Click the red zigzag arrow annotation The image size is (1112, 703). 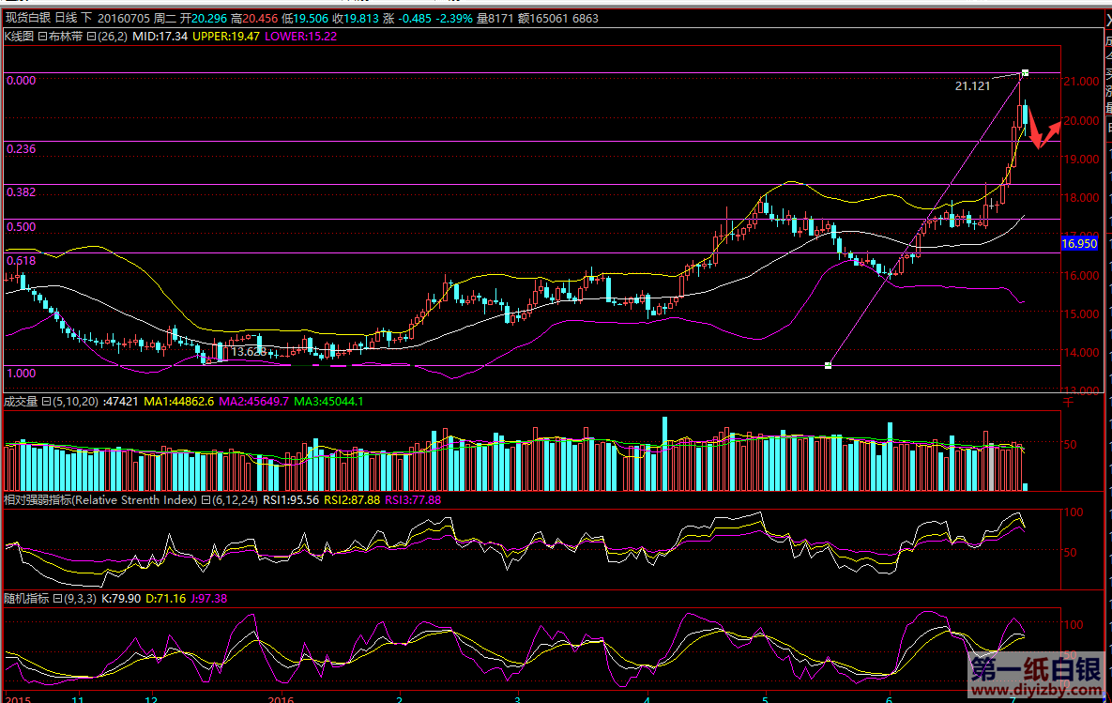click(1045, 131)
